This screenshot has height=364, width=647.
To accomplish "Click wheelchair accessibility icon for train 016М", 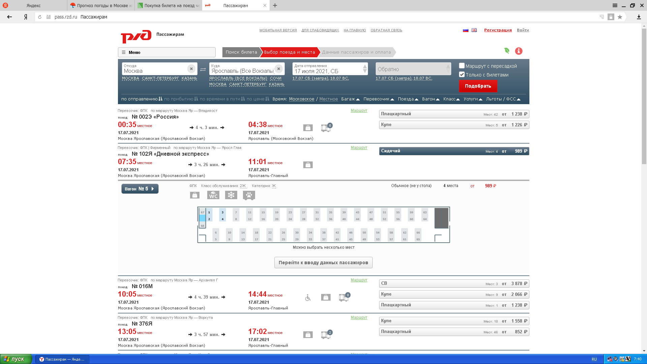I will [308, 298].
